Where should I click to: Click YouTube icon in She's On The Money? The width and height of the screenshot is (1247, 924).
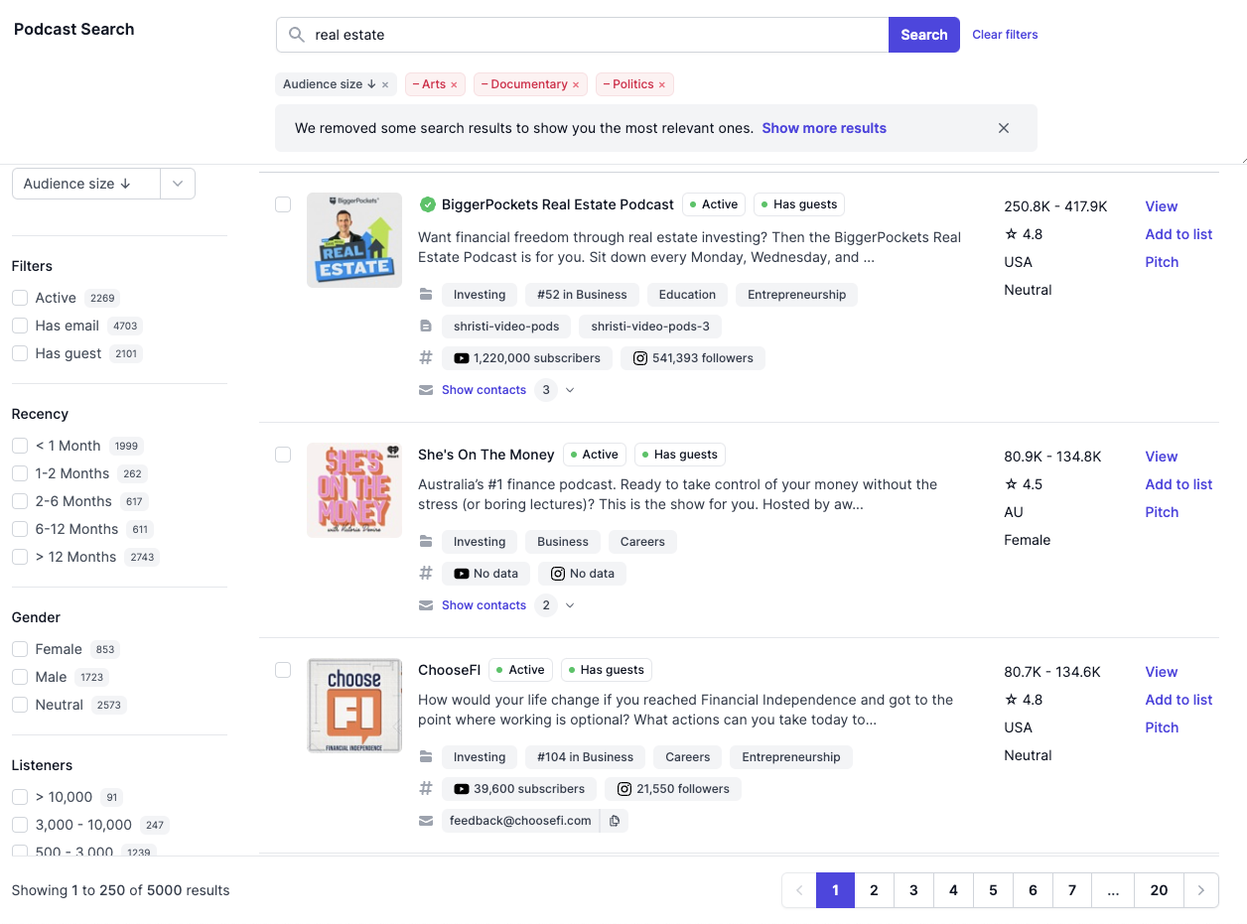pos(461,574)
